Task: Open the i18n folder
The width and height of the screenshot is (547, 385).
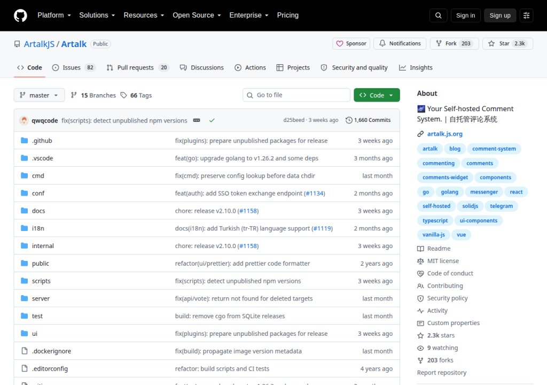Action: point(38,228)
